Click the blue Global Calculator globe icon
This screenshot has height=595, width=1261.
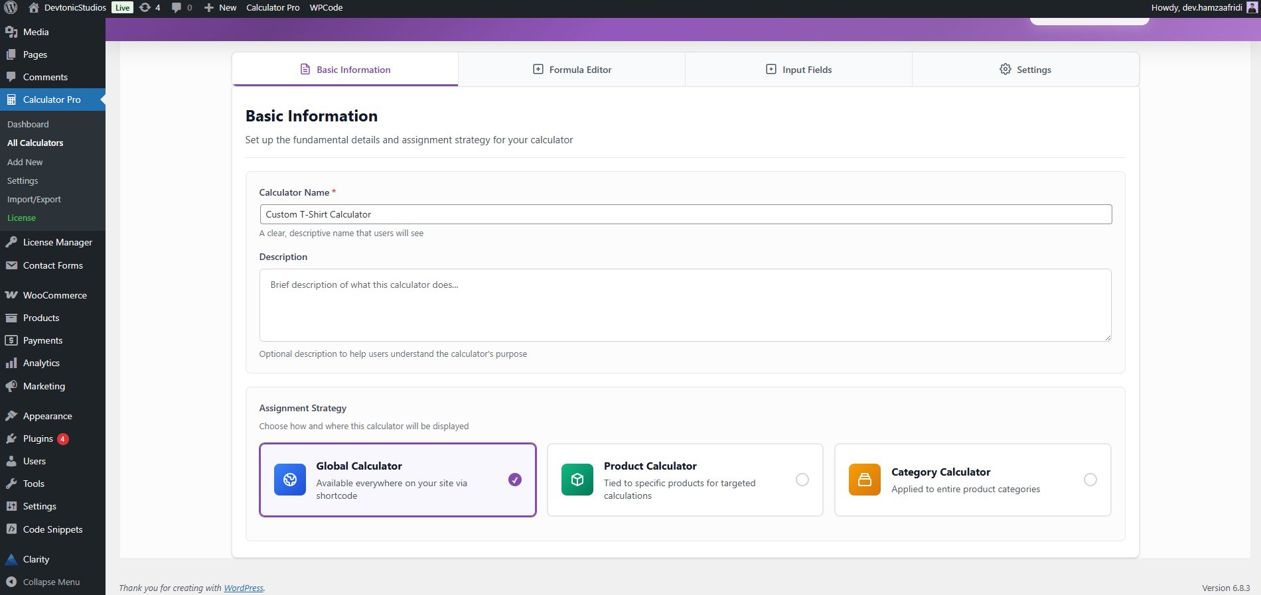click(290, 480)
